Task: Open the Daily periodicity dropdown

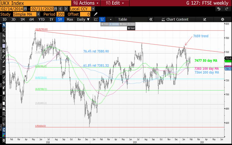Action: pos(83,19)
